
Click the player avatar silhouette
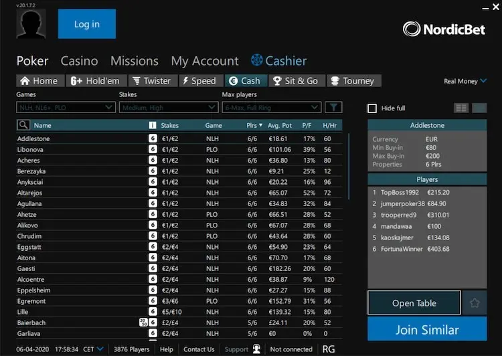tap(31, 24)
